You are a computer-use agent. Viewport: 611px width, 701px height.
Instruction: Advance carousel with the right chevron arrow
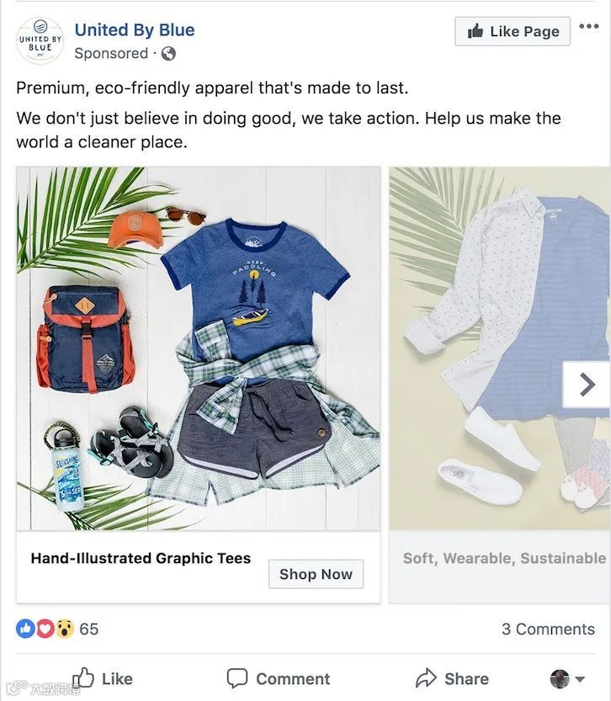pos(587,385)
